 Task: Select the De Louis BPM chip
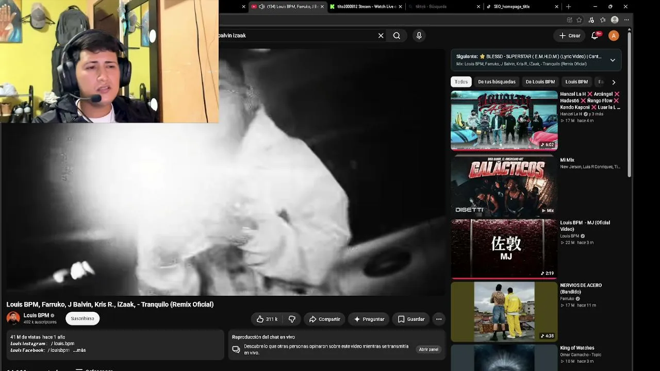(540, 82)
